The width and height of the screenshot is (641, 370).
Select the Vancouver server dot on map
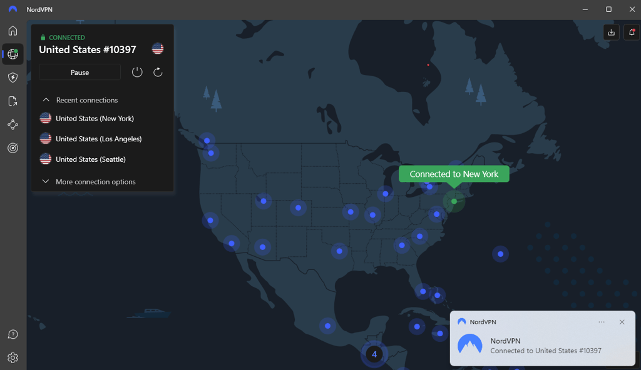click(207, 141)
